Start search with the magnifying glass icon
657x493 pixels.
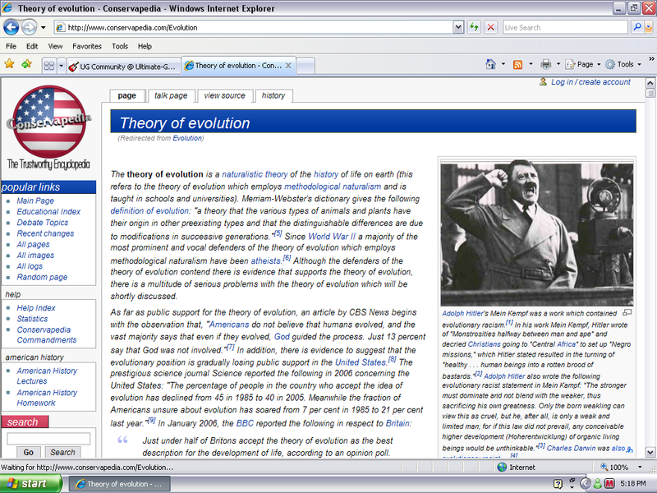point(636,27)
